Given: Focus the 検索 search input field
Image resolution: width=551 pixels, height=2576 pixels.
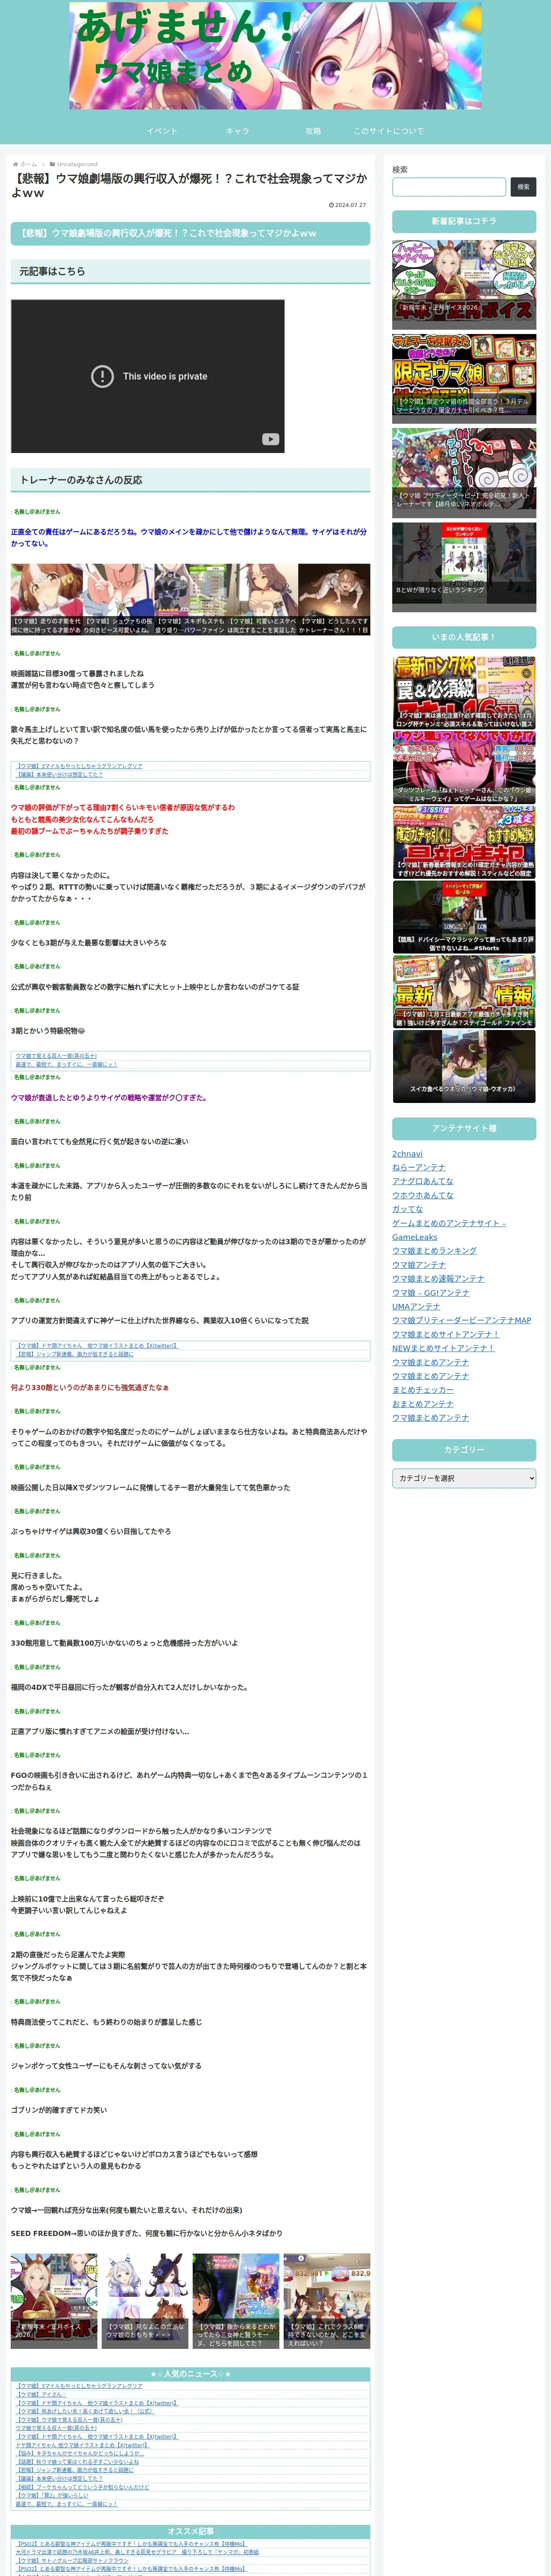Looking at the screenshot, I should click(449, 187).
